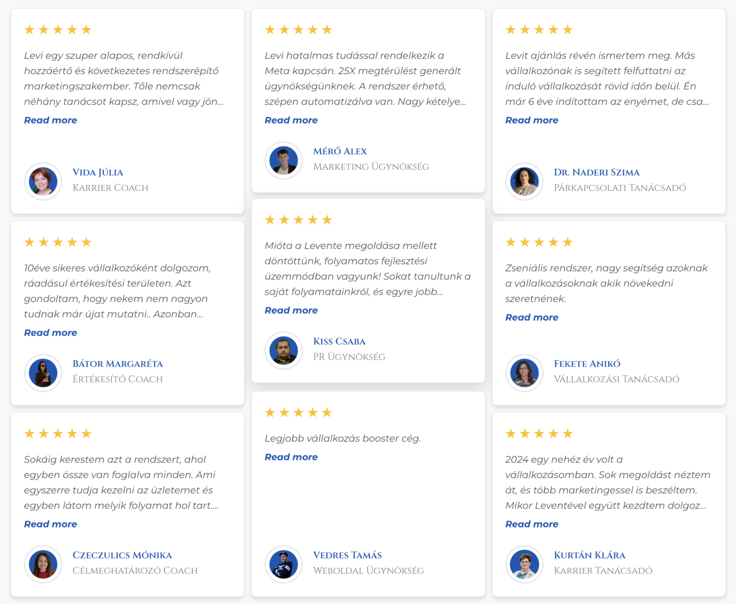Click Vedres Tamás's avatar image
Screen dimensions: 736x604
[284, 564]
